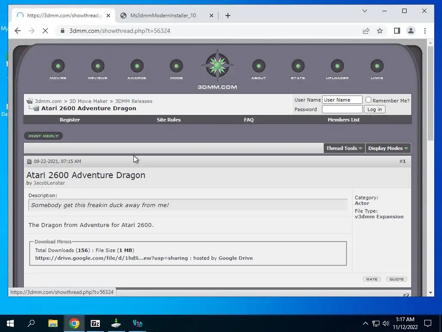Open the Register menu item
The height and width of the screenshot is (332, 442).
tap(69, 120)
